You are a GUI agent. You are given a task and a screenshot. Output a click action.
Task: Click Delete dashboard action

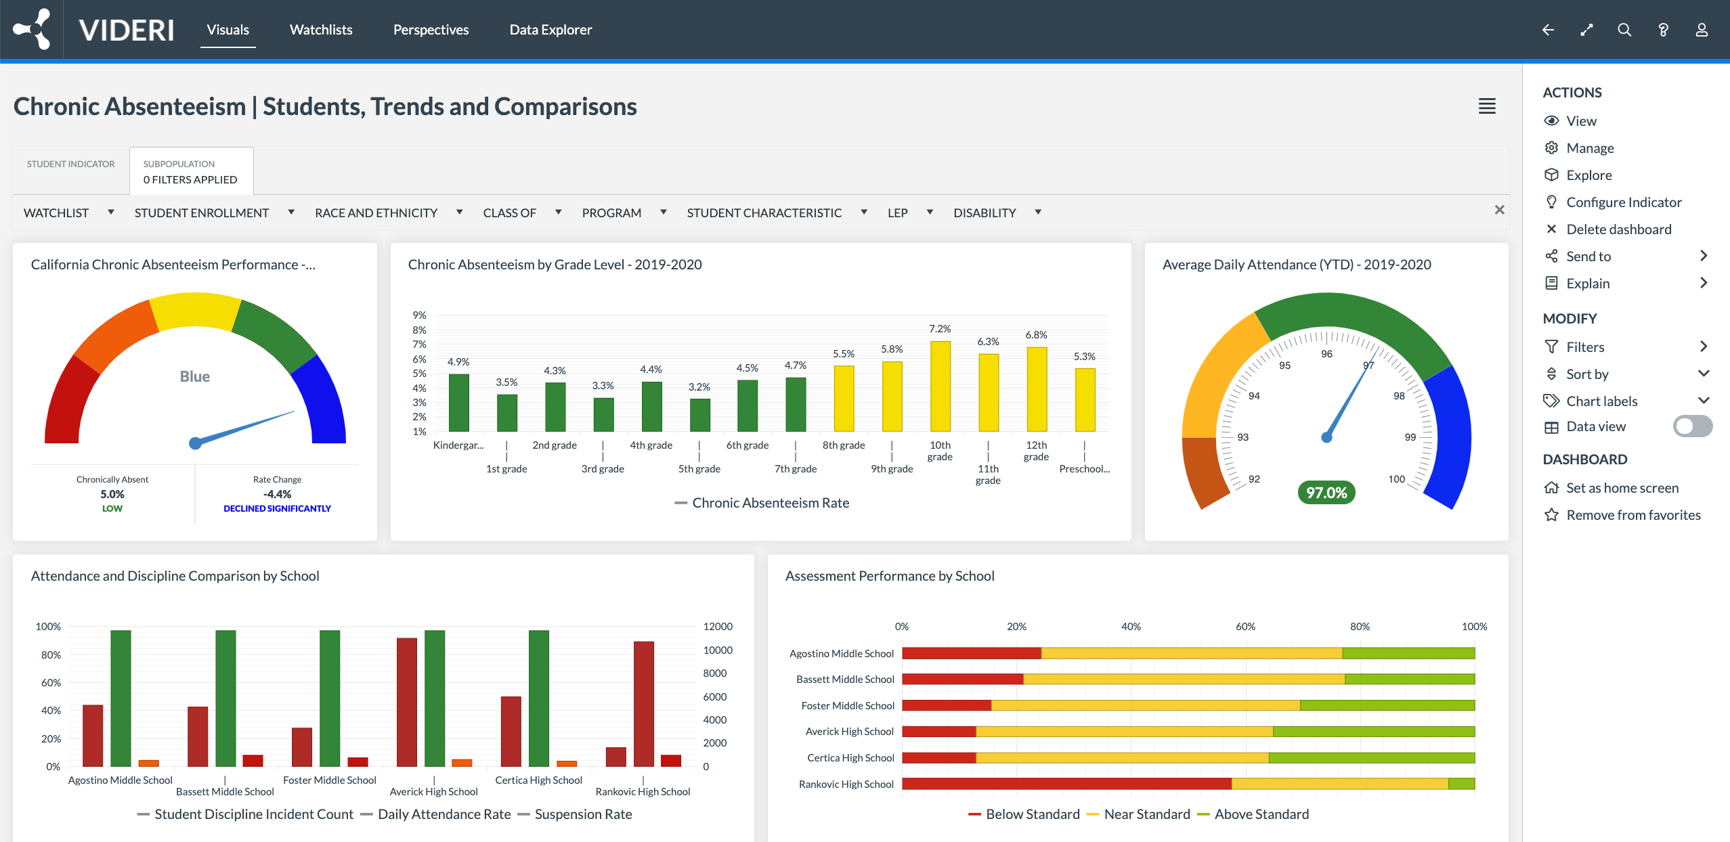click(x=1618, y=229)
